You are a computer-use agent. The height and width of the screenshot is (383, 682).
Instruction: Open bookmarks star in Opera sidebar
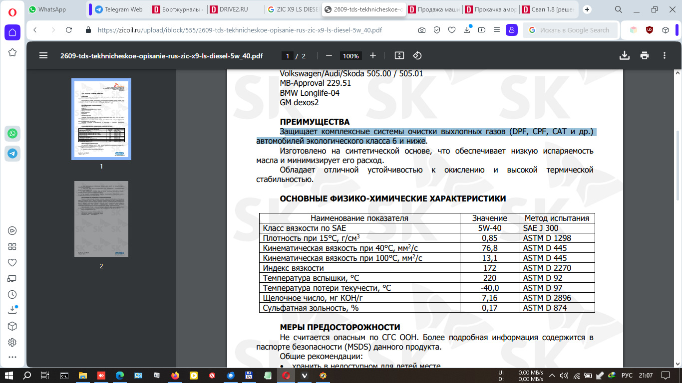click(12, 52)
